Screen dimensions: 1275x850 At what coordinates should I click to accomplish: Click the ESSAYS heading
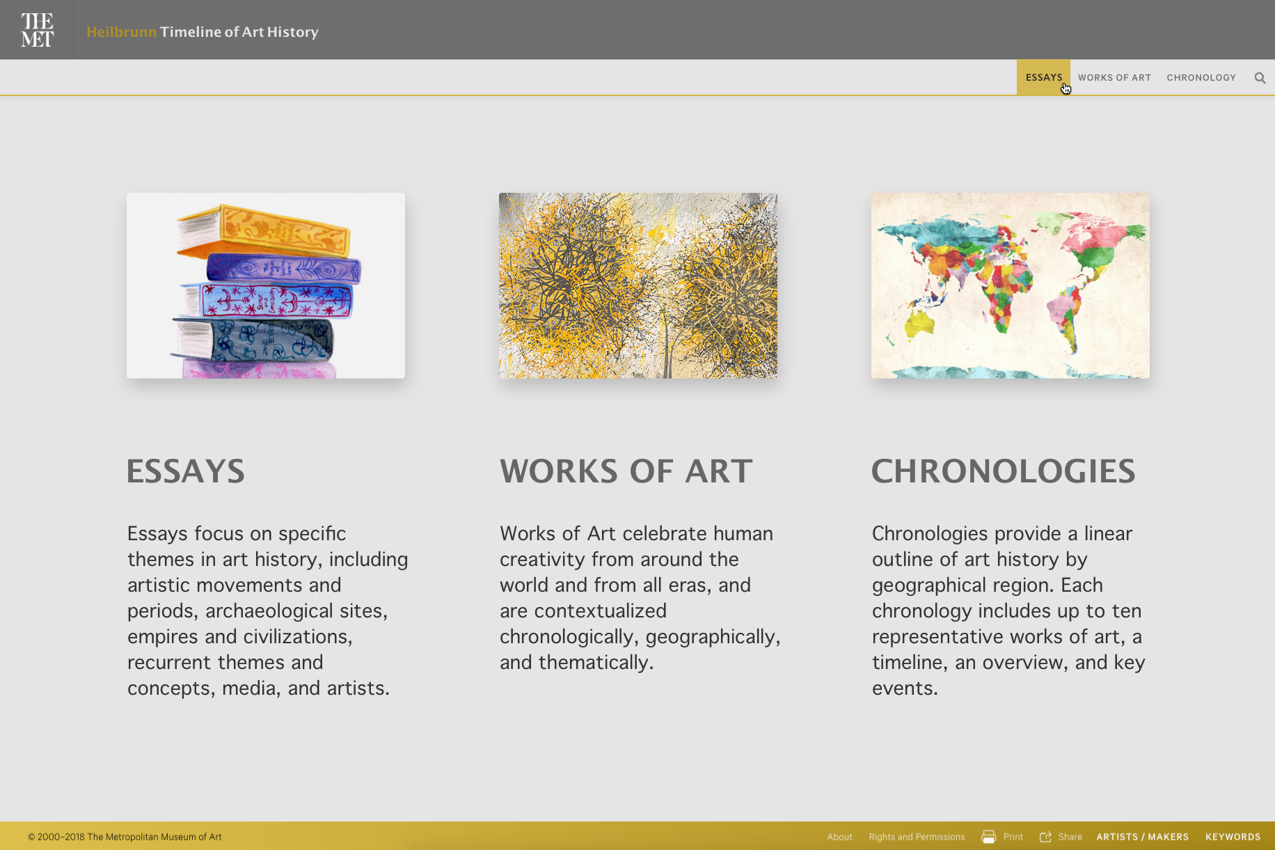coord(186,471)
